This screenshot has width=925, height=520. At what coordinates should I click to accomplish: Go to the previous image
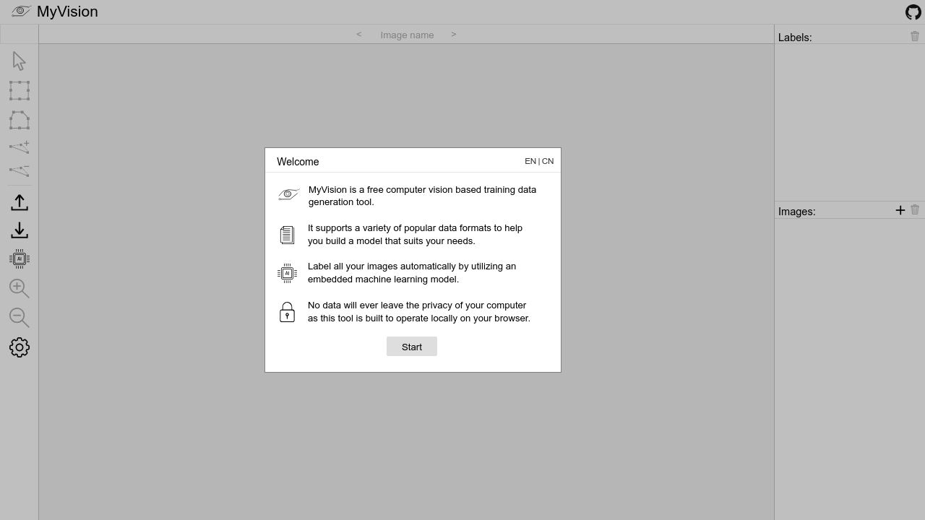click(358, 34)
